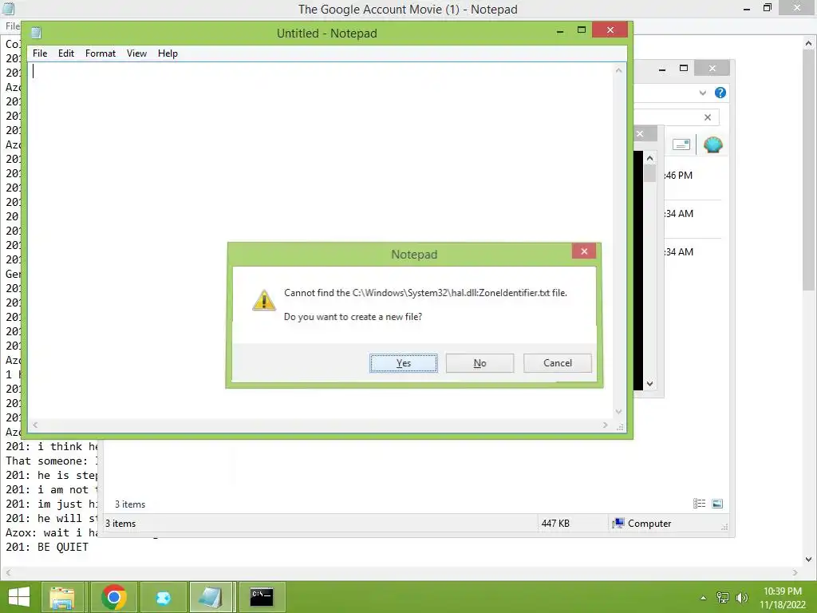Click background Notepad vertical scrollbar thumb
Screen dimensions: 817x613
pos(809,171)
